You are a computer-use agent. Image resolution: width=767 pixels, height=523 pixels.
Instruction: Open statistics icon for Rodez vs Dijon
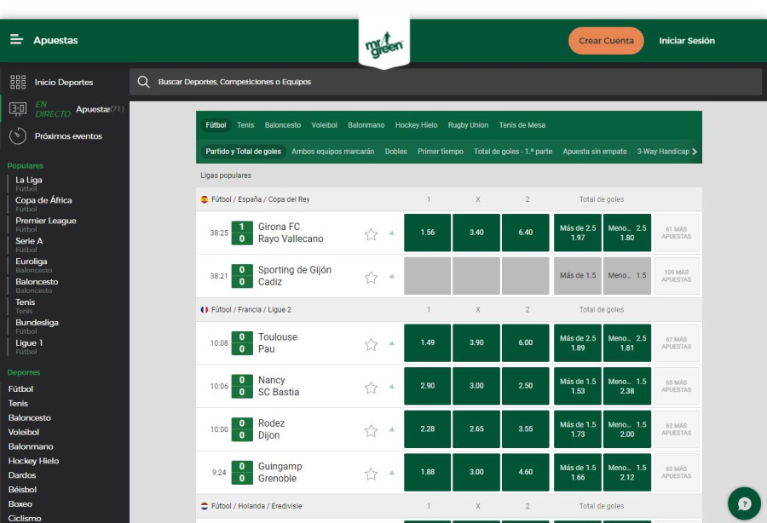[392, 429]
